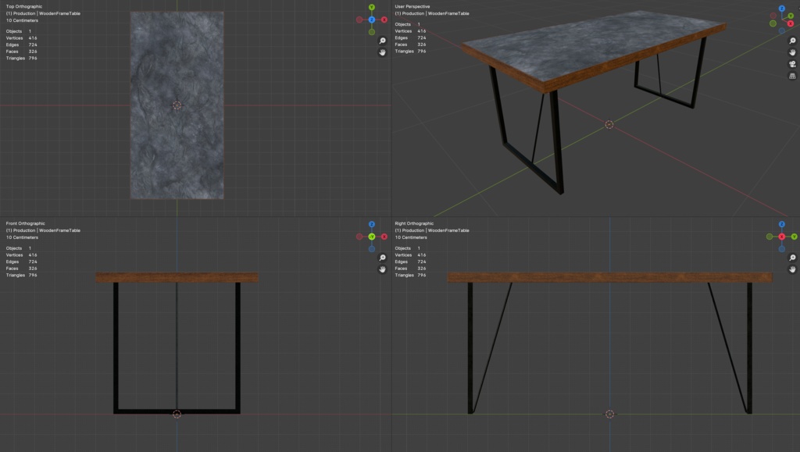The image size is (800, 452).
Task: Click green Y axis on Top Orthographic gizmo
Action: point(372,7)
